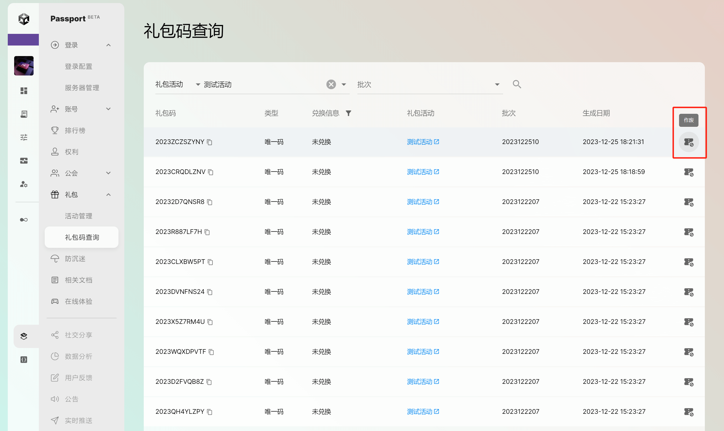Open 排行榜 from the sidebar

pos(75,131)
